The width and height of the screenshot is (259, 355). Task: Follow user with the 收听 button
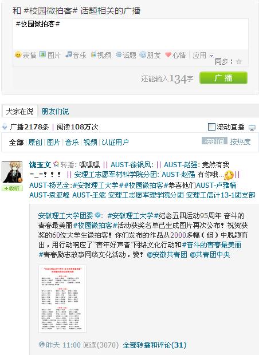12,188
